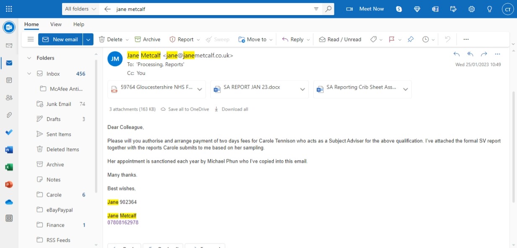This screenshot has width=517, height=248.
Task: Forward the email using arrow icon
Action: (484, 54)
